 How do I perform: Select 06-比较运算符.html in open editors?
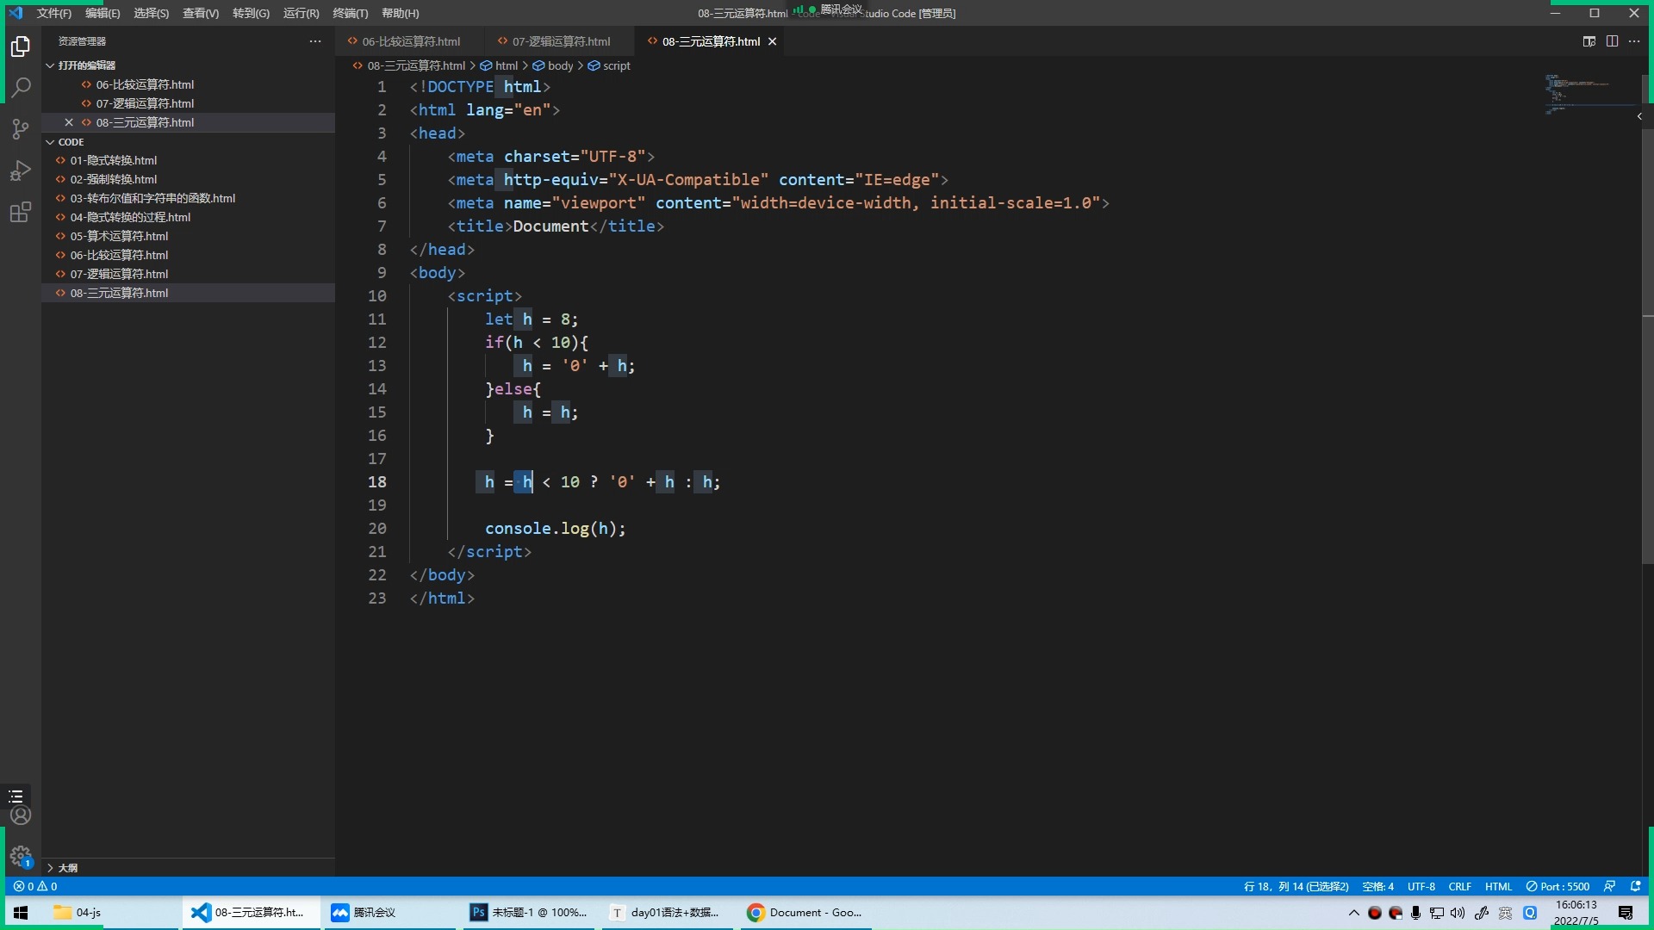pyautogui.click(x=145, y=84)
